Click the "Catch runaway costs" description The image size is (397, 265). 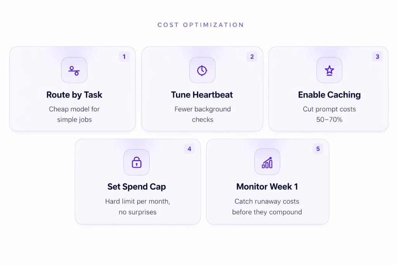(267, 206)
